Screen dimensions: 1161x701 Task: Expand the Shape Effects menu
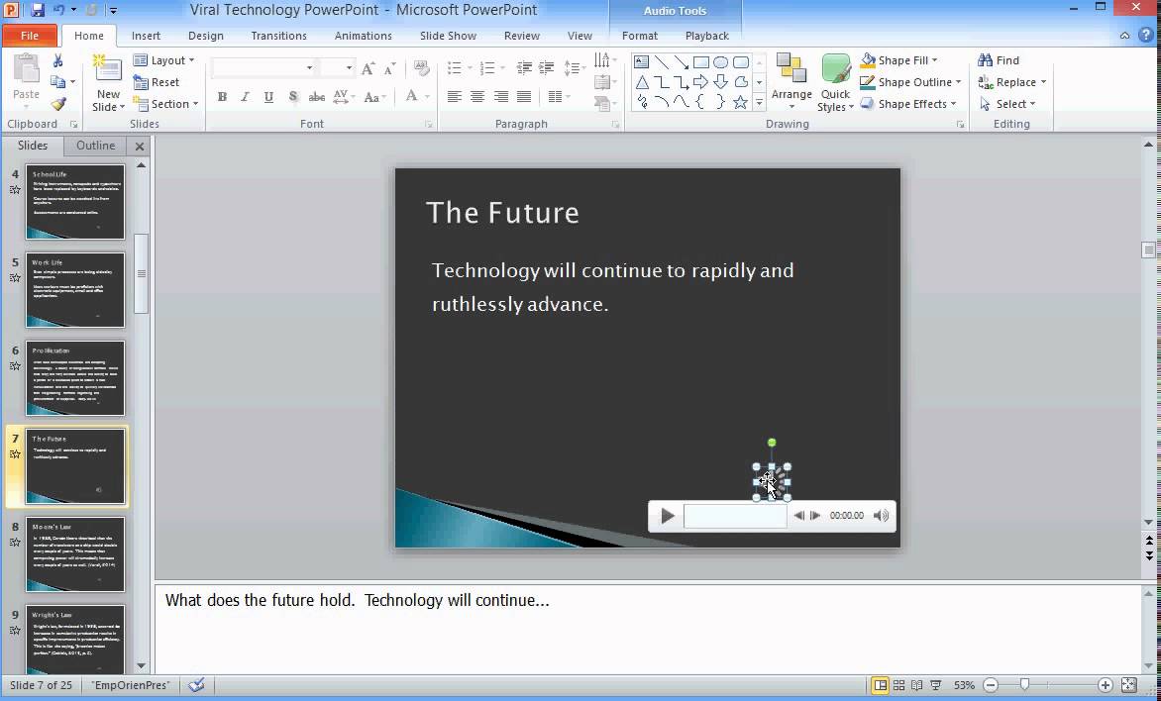908,103
